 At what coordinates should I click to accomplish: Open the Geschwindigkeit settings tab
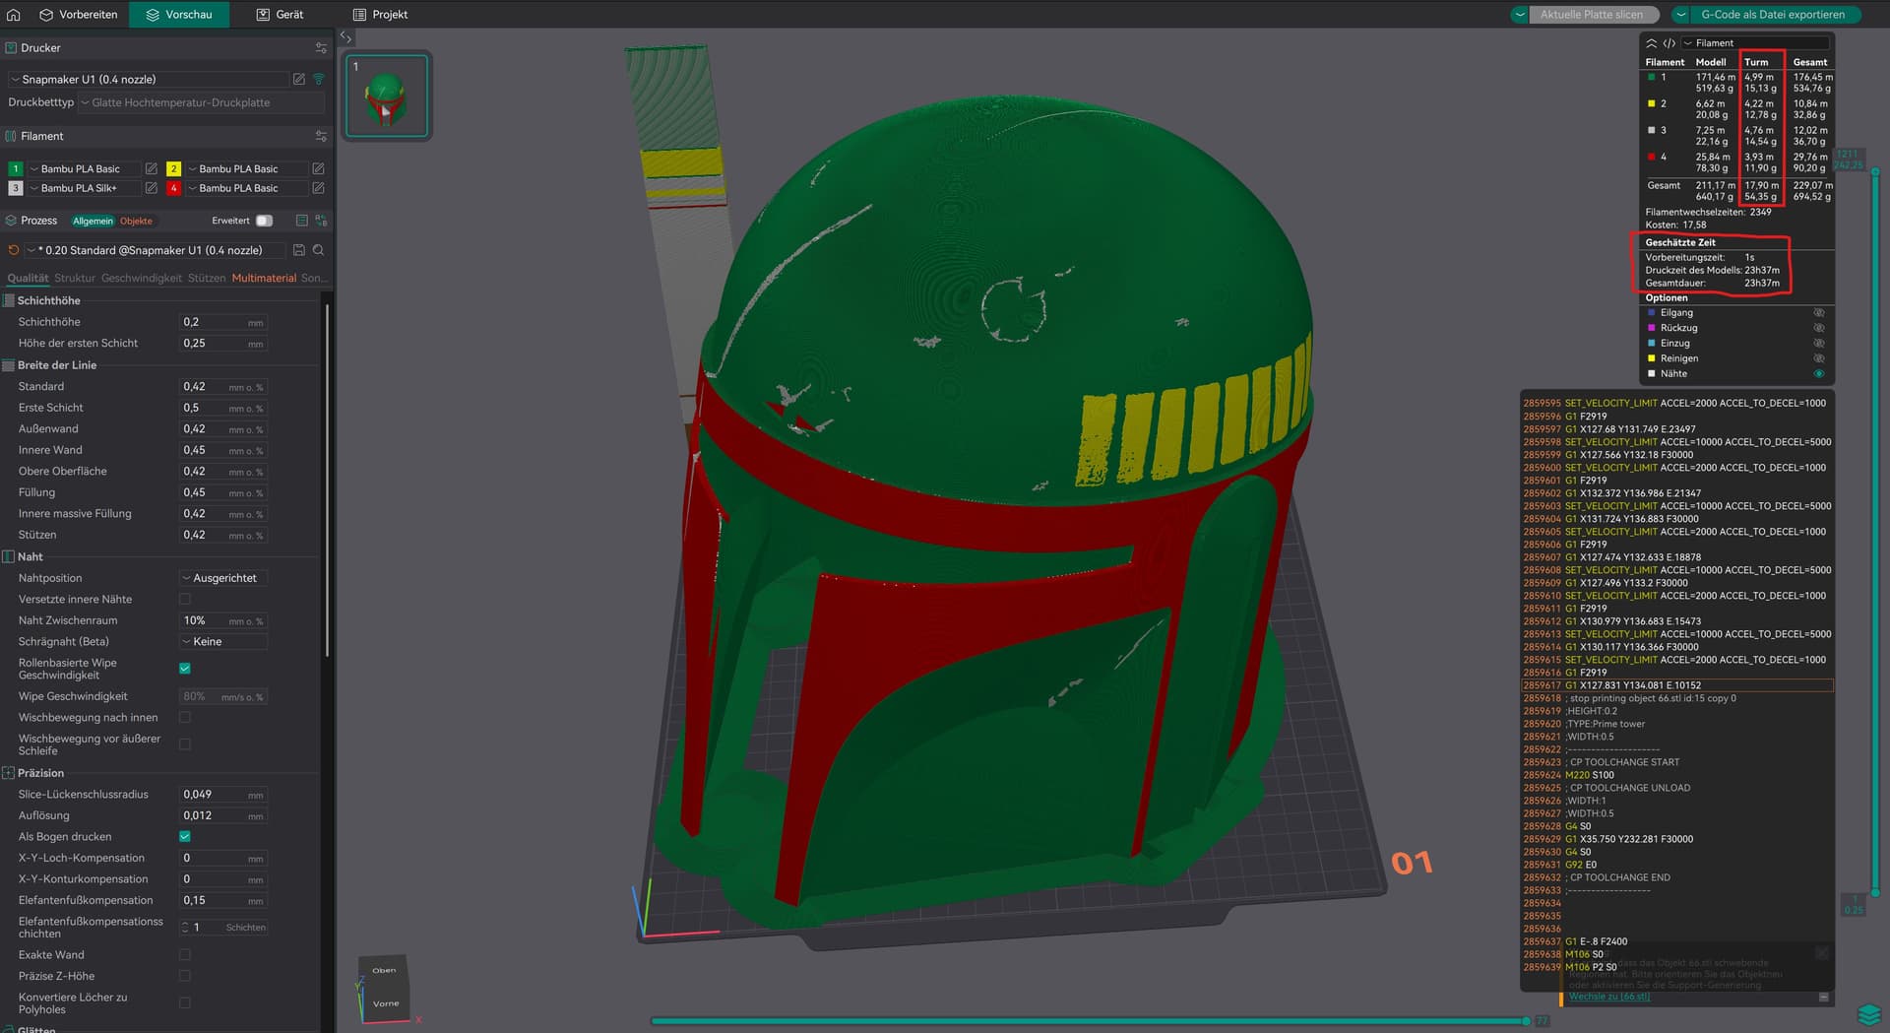tap(142, 278)
